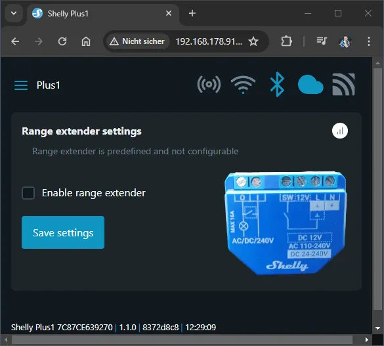Open Wi-Fi settings via the Wi-Fi icon

[x=243, y=85]
